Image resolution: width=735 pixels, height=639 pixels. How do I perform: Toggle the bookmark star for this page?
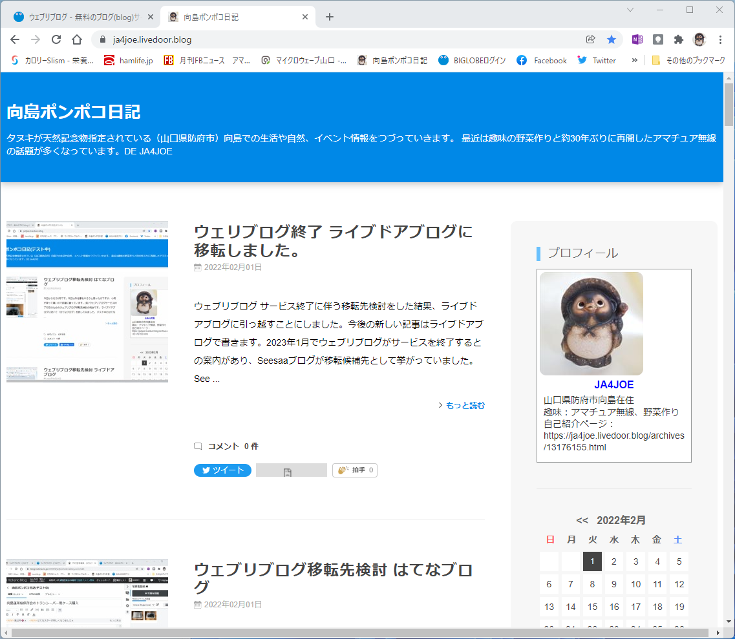click(x=612, y=39)
